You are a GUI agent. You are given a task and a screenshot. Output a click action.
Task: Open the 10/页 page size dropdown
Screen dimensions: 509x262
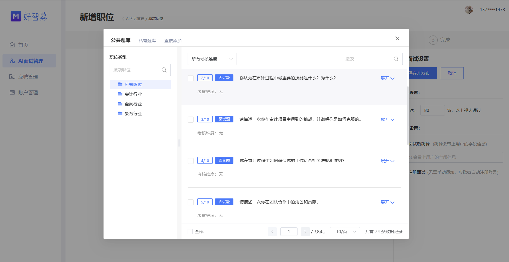(345, 231)
